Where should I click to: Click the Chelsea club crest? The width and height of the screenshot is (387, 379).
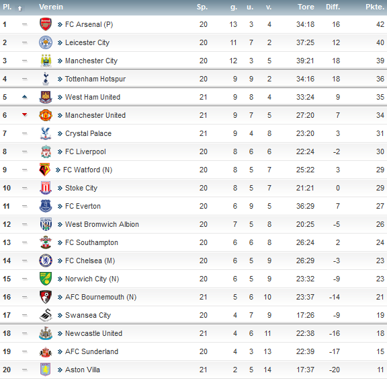[46, 261]
